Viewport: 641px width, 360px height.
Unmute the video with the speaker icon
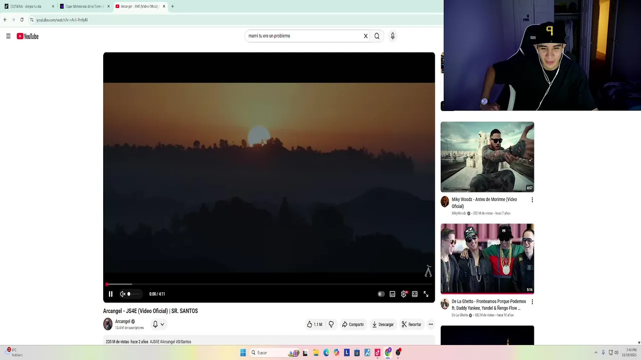pos(122,294)
